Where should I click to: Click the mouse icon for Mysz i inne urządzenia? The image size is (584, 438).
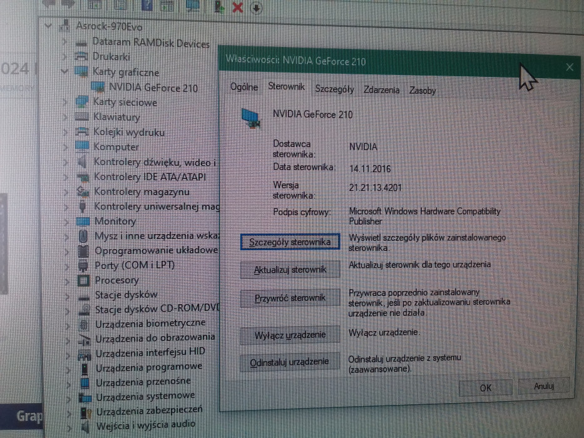click(x=83, y=236)
